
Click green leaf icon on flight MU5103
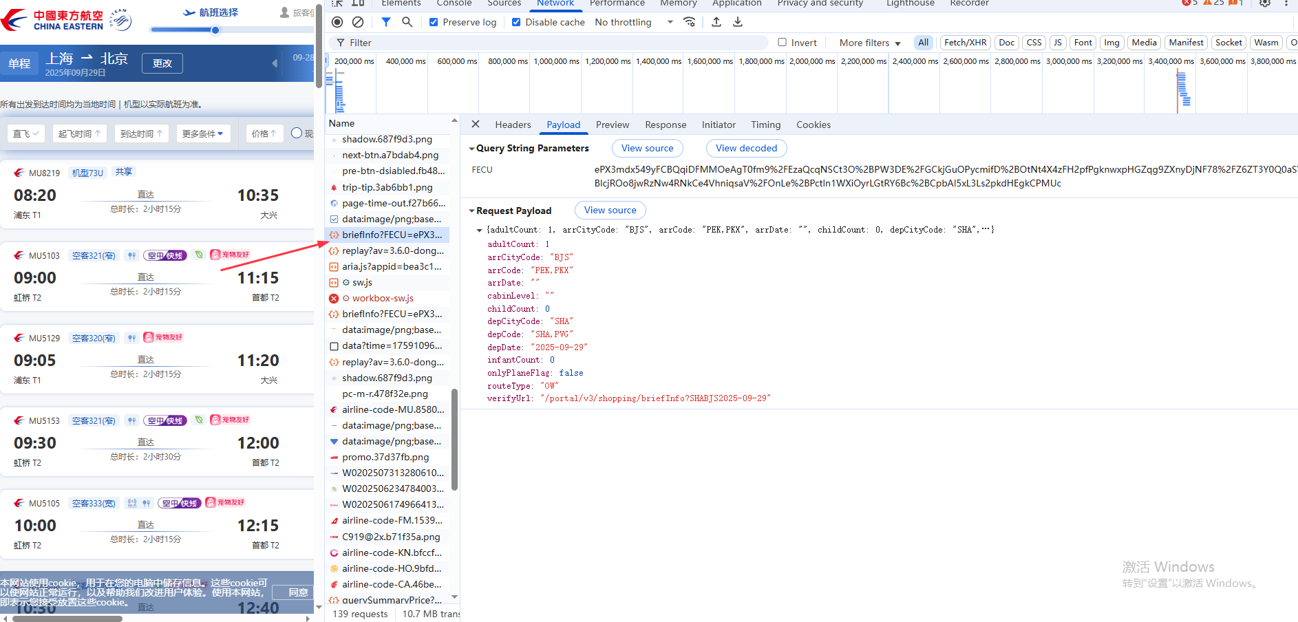tap(199, 255)
